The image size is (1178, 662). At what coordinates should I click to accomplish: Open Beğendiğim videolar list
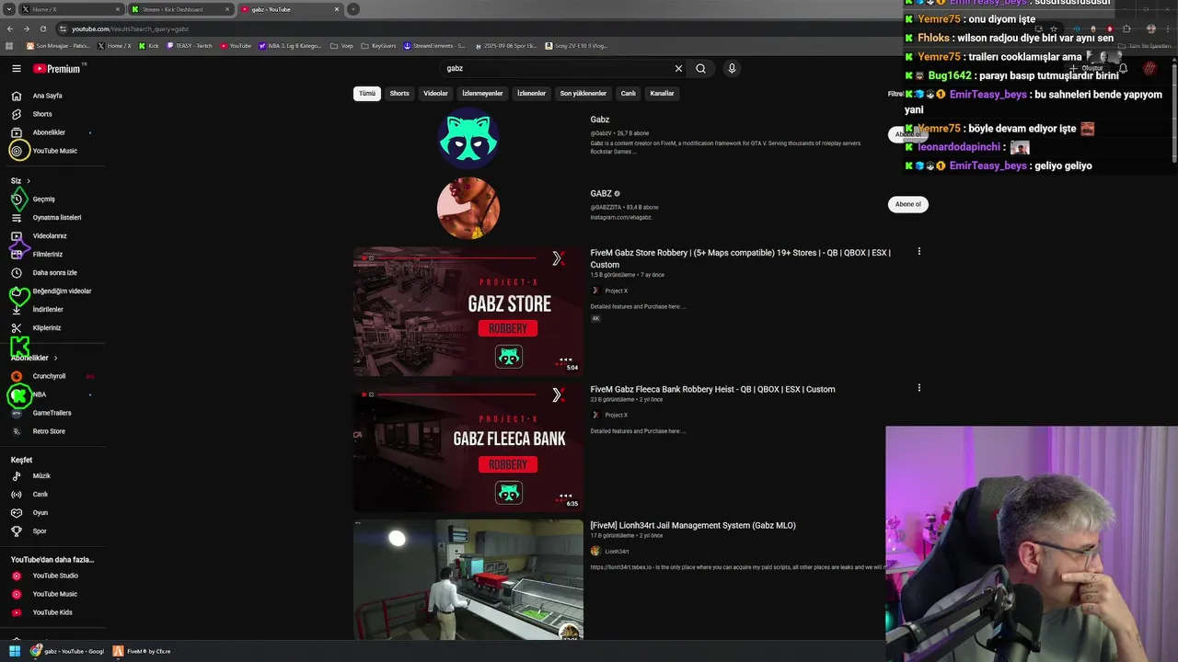[x=62, y=291]
